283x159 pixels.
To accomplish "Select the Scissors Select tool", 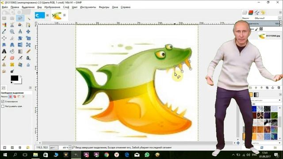I will coord(12,25).
